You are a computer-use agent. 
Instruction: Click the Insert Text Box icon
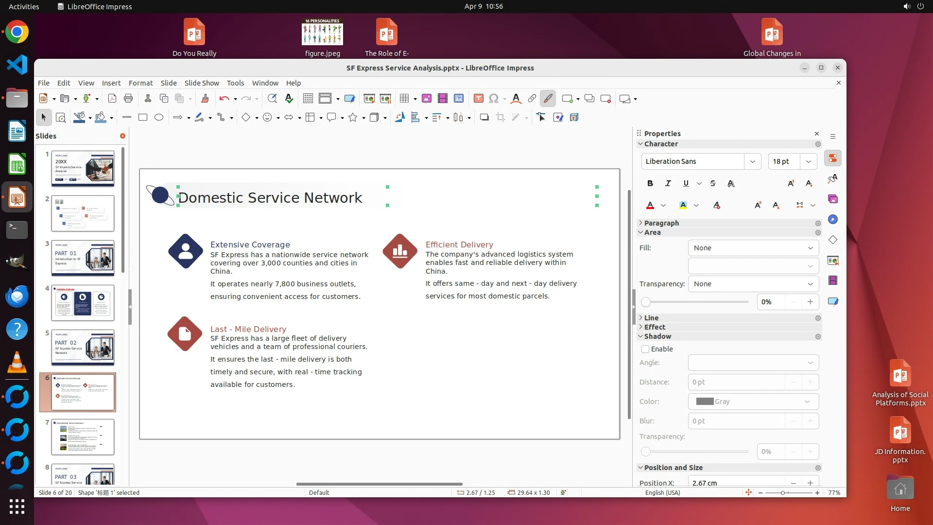pos(478,99)
